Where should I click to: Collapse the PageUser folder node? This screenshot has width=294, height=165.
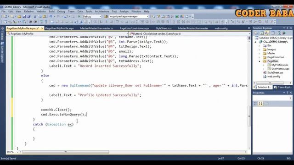point(260,61)
